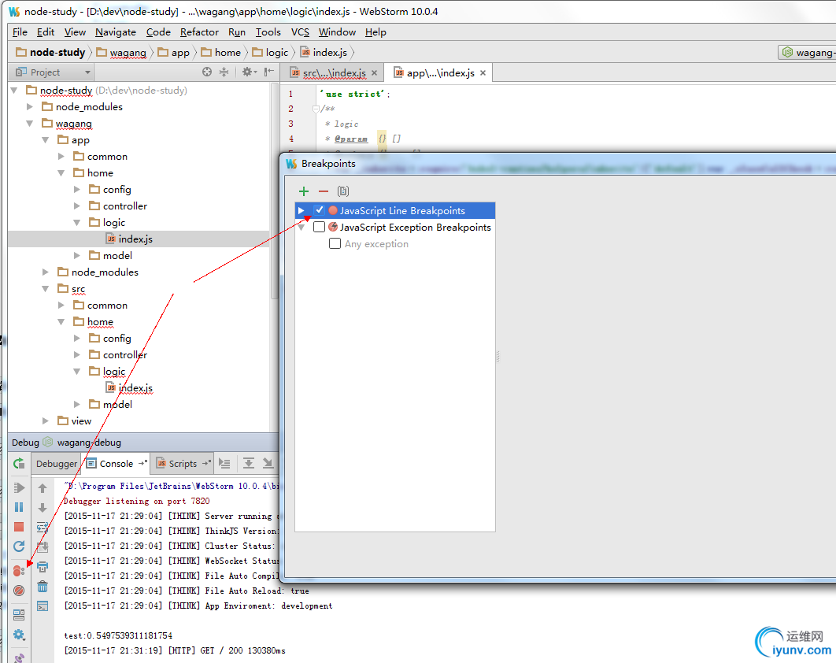Click the diagonal down-arrow step icon
This screenshot has width=836, height=663.
[x=268, y=463]
